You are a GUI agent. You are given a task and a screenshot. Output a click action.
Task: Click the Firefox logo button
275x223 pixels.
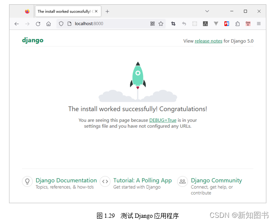click(27, 11)
